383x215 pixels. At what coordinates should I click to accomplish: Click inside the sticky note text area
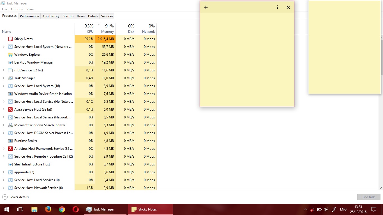coord(247,59)
